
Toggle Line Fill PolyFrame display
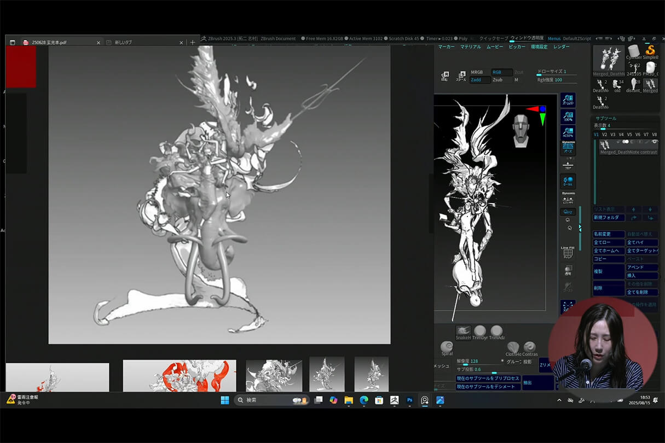coord(568,252)
